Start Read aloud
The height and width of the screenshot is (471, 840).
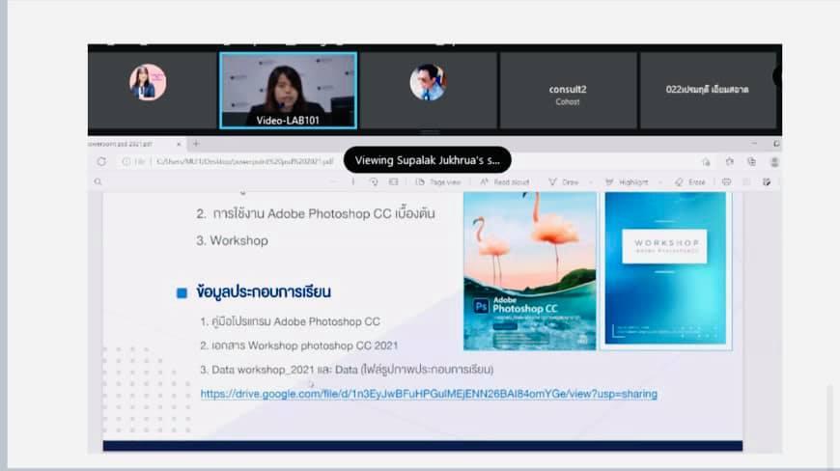[x=505, y=182]
